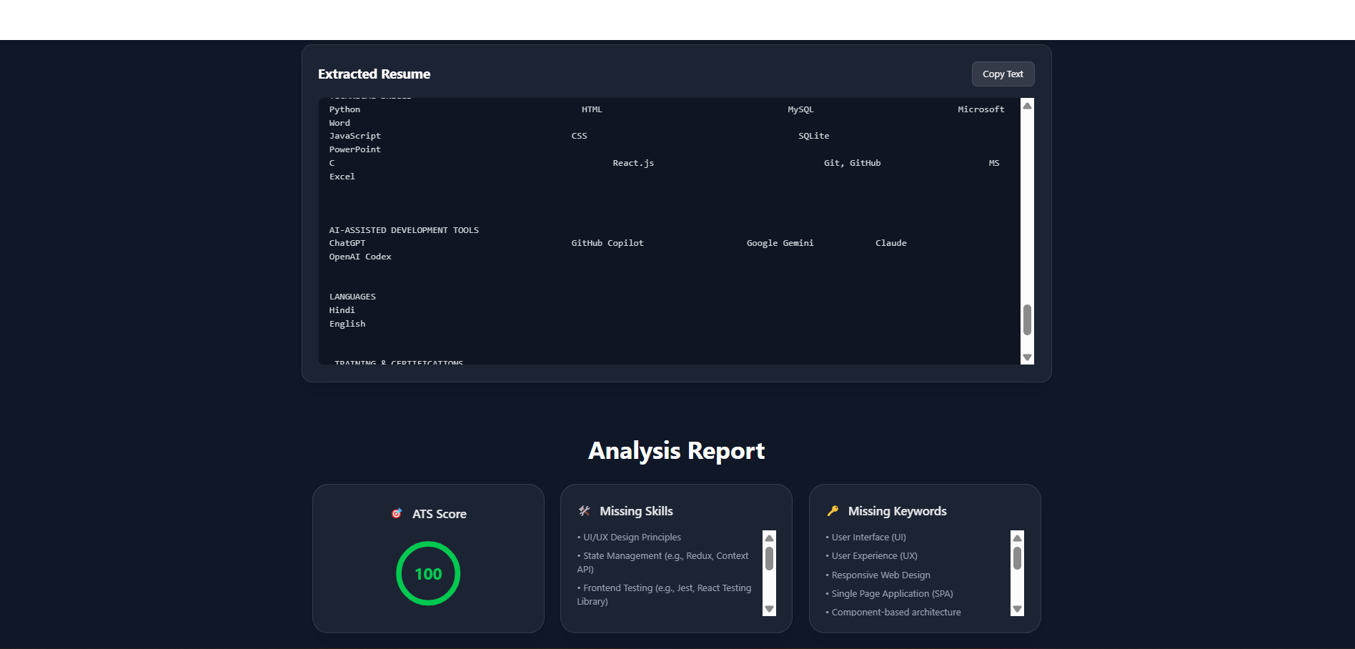Click the Missing Keywords card title
Image resolution: width=1355 pixels, height=649 pixels.
[897, 511]
